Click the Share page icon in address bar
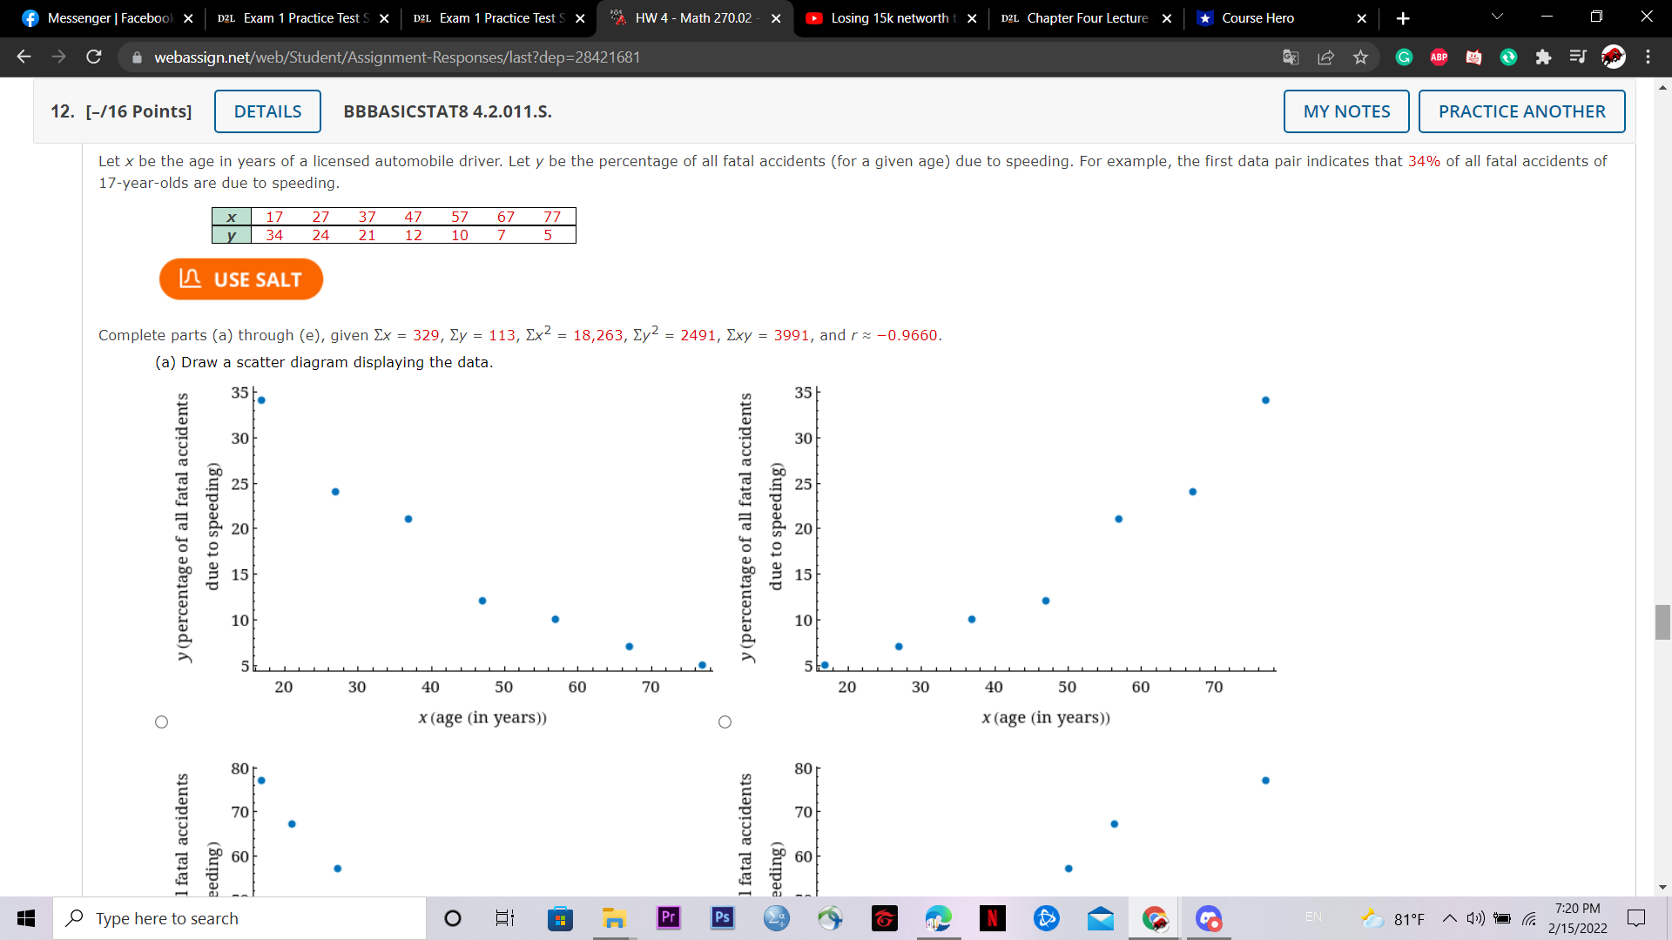Viewport: 1672px width, 940px height. (x=1325, y=57)
